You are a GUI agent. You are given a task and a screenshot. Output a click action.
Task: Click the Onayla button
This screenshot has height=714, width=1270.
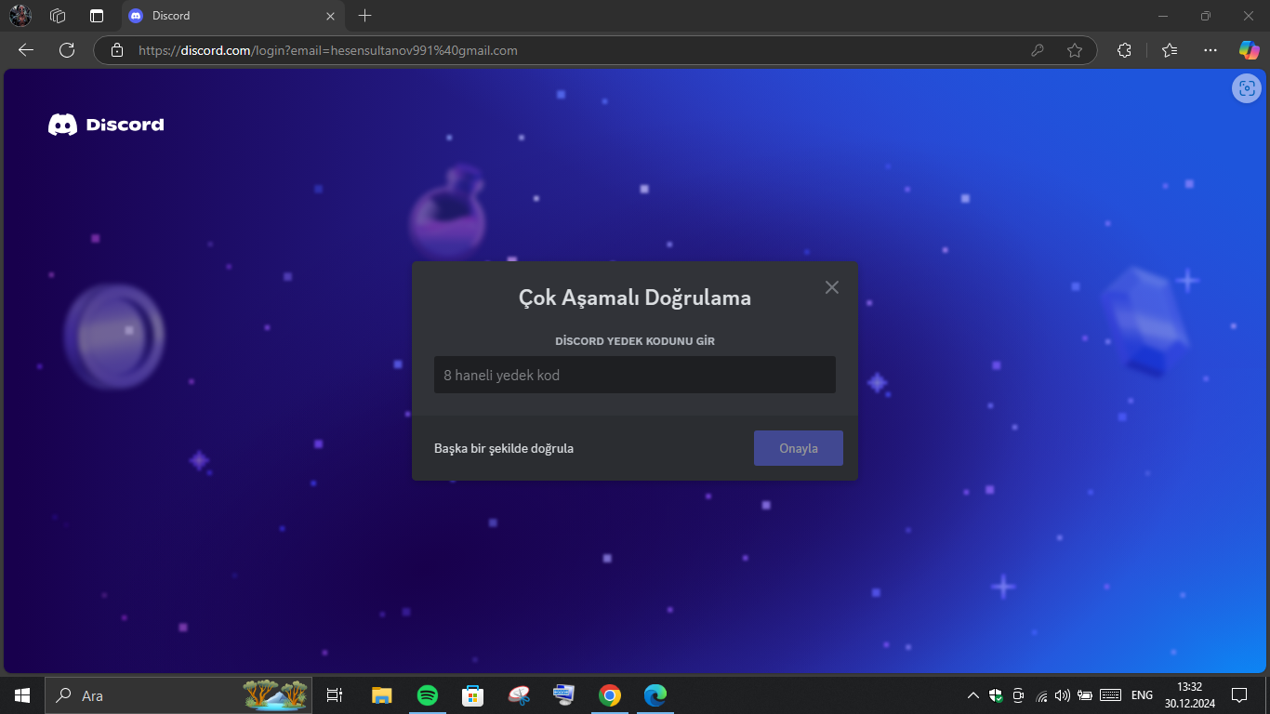pos(799,448)
